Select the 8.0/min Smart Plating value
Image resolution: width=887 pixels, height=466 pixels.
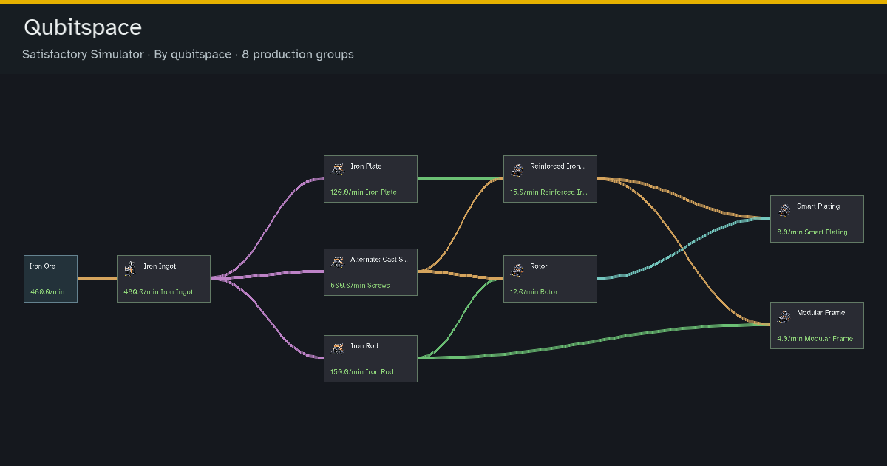(x=812, y=232)
